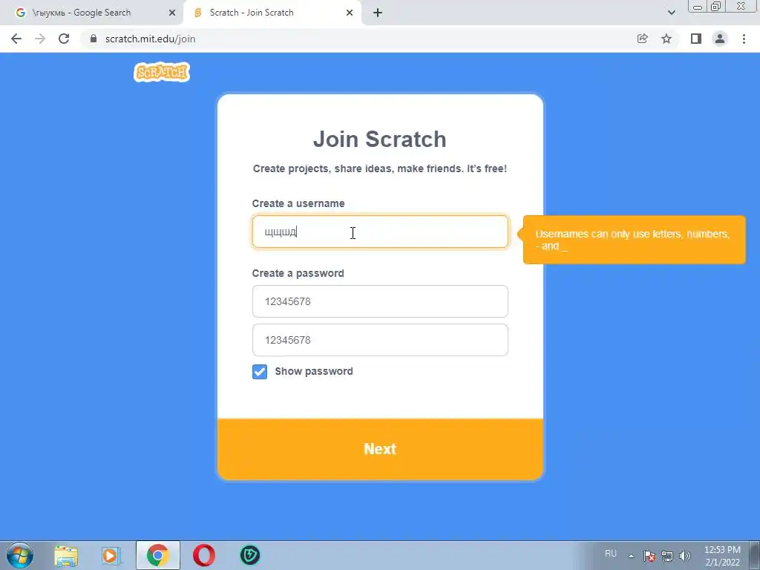
Task: Click the address bar URL
Action: click(x=150, y=39)
